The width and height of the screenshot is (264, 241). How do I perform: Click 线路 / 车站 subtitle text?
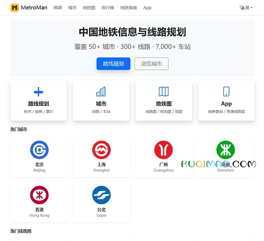[101, 112]
